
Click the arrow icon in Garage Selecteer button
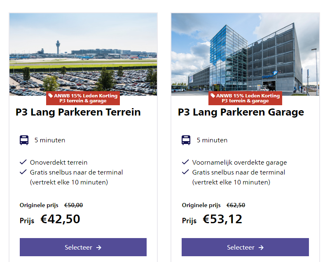(261, 248)
